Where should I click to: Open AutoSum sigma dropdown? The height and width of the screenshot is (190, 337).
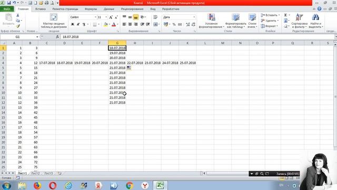pos(289,15)
